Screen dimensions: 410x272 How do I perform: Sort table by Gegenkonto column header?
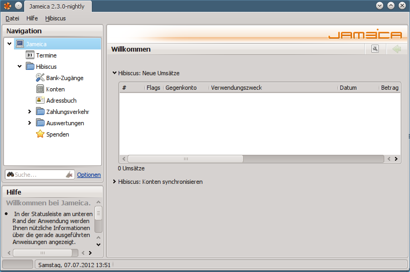(x=186, y=88)
